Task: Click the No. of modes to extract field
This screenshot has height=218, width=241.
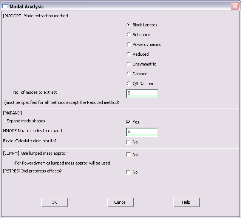Action: 142,94
